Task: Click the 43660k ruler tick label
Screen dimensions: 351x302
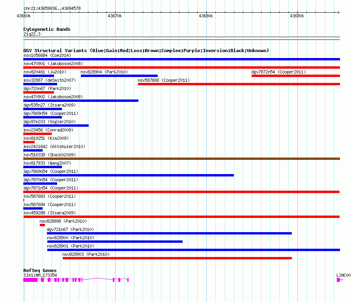Action: (x=24, y=16)
